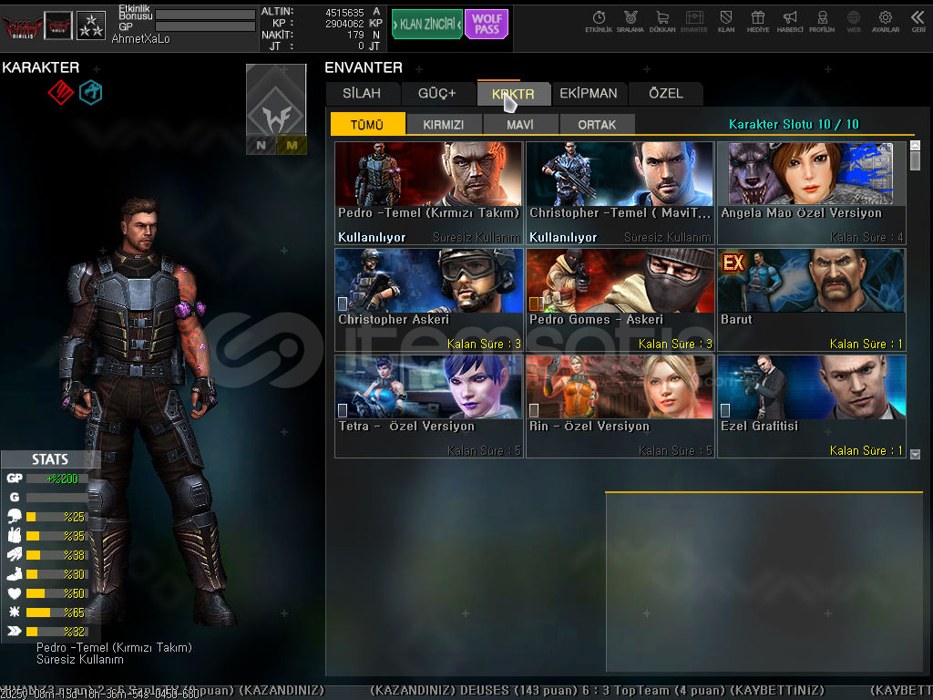Open the ETKİNLİK events icon
Screen dimensions: 933x700
(599, 22)
